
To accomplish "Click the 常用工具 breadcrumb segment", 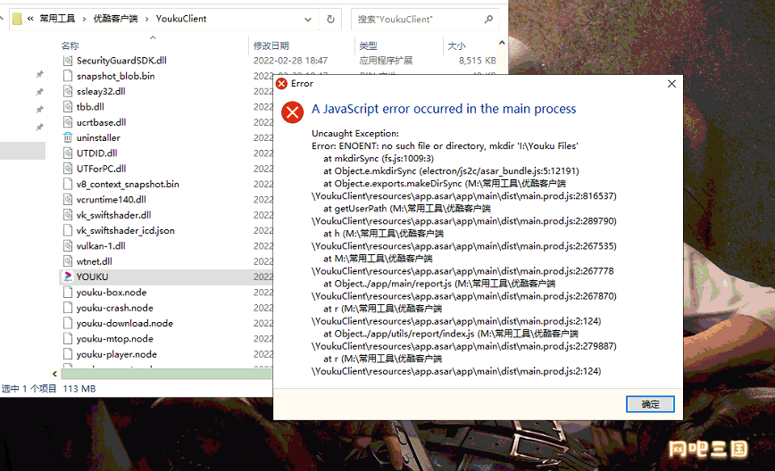I will [x=57, y=19].
